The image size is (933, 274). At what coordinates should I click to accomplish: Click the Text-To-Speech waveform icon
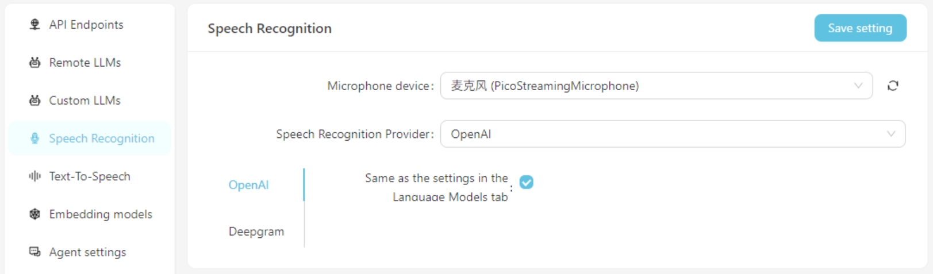[34, 176]
